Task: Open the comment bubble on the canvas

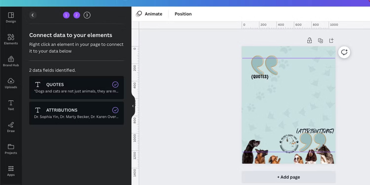Action: click(344, 52)
